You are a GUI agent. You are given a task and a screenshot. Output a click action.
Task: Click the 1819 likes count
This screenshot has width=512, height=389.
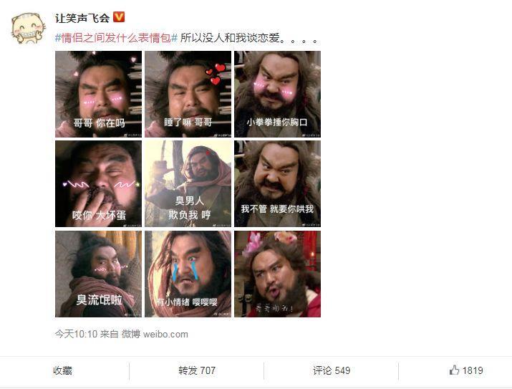473,370
